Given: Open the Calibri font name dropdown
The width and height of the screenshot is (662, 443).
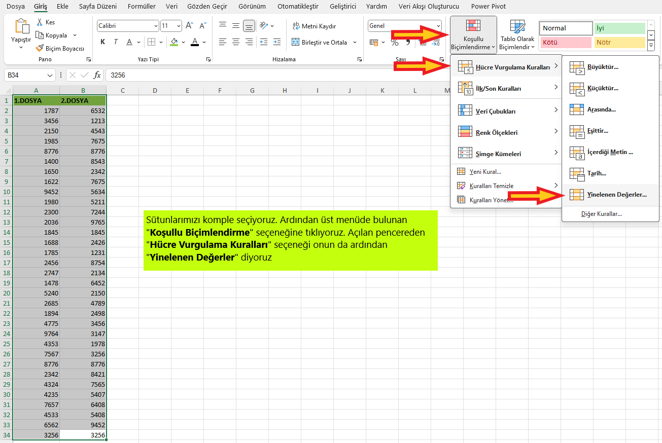Looking at the screenshot, I should pos(155,26).
